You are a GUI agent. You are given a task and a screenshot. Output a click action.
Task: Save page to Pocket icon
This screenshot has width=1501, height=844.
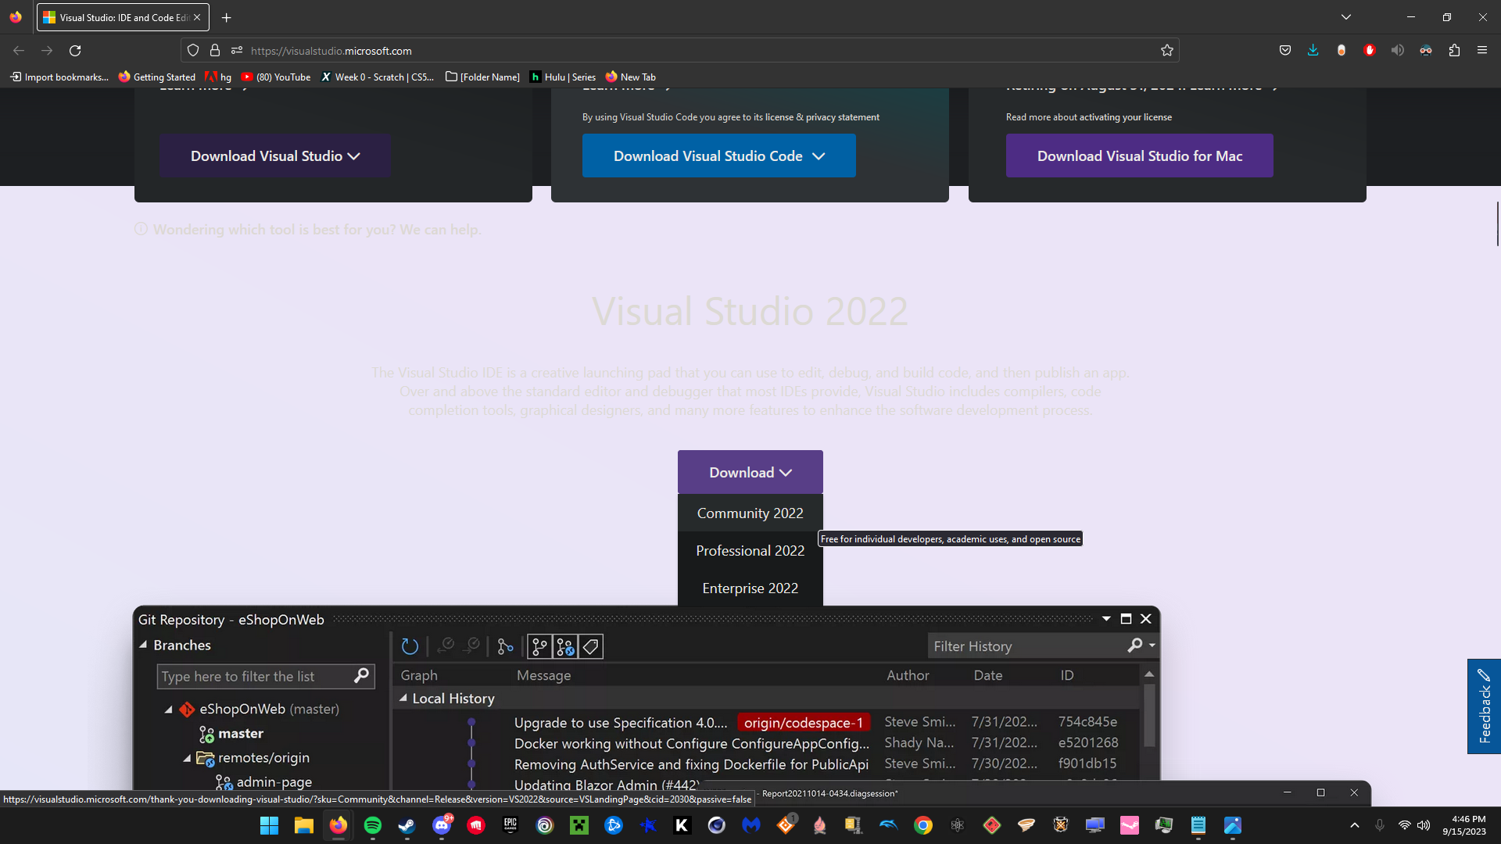pos(1284,51)
